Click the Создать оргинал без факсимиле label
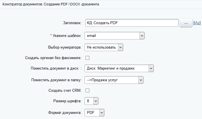The image size is (202, 119). tap(53, 58)
